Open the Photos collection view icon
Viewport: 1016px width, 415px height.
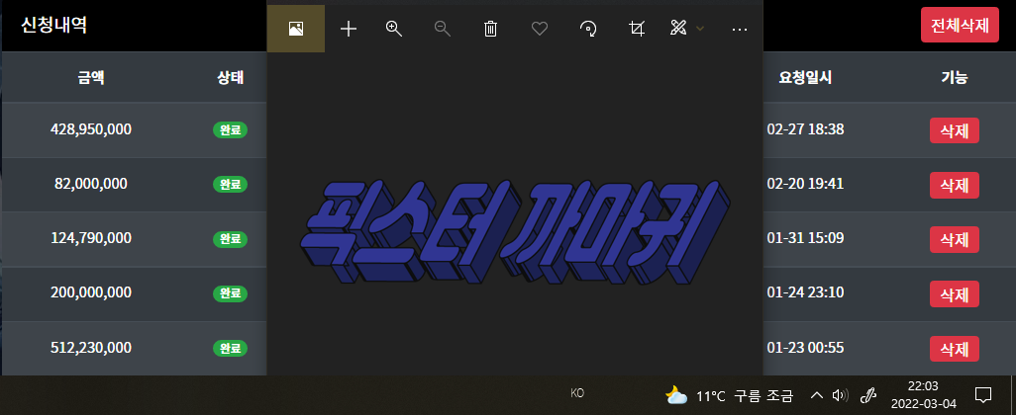coord(296,29)
